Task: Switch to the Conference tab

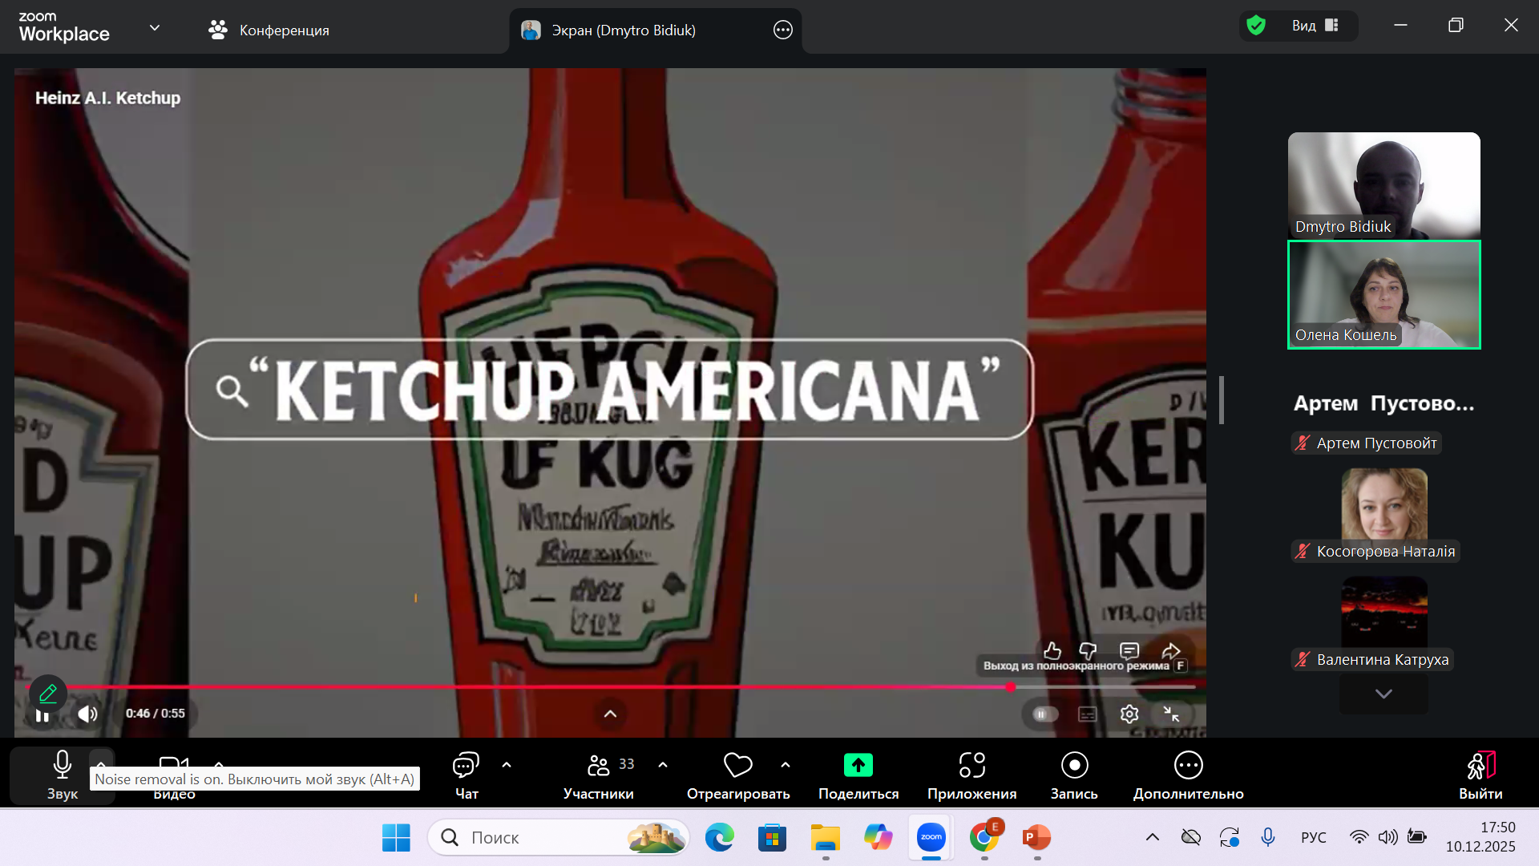Action: click(x=269, y=30)
